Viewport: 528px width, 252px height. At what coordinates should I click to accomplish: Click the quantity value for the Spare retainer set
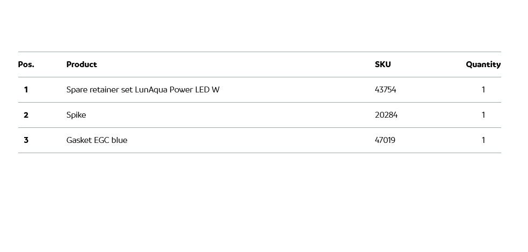pos(483,90)
